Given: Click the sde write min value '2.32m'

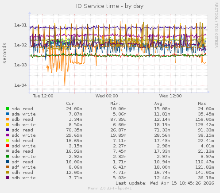Looking at the screenshot, I should [x=120, y=157].
